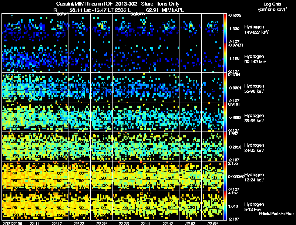
Task: Click the 22:59 time label
Action: tap(212, 223)
